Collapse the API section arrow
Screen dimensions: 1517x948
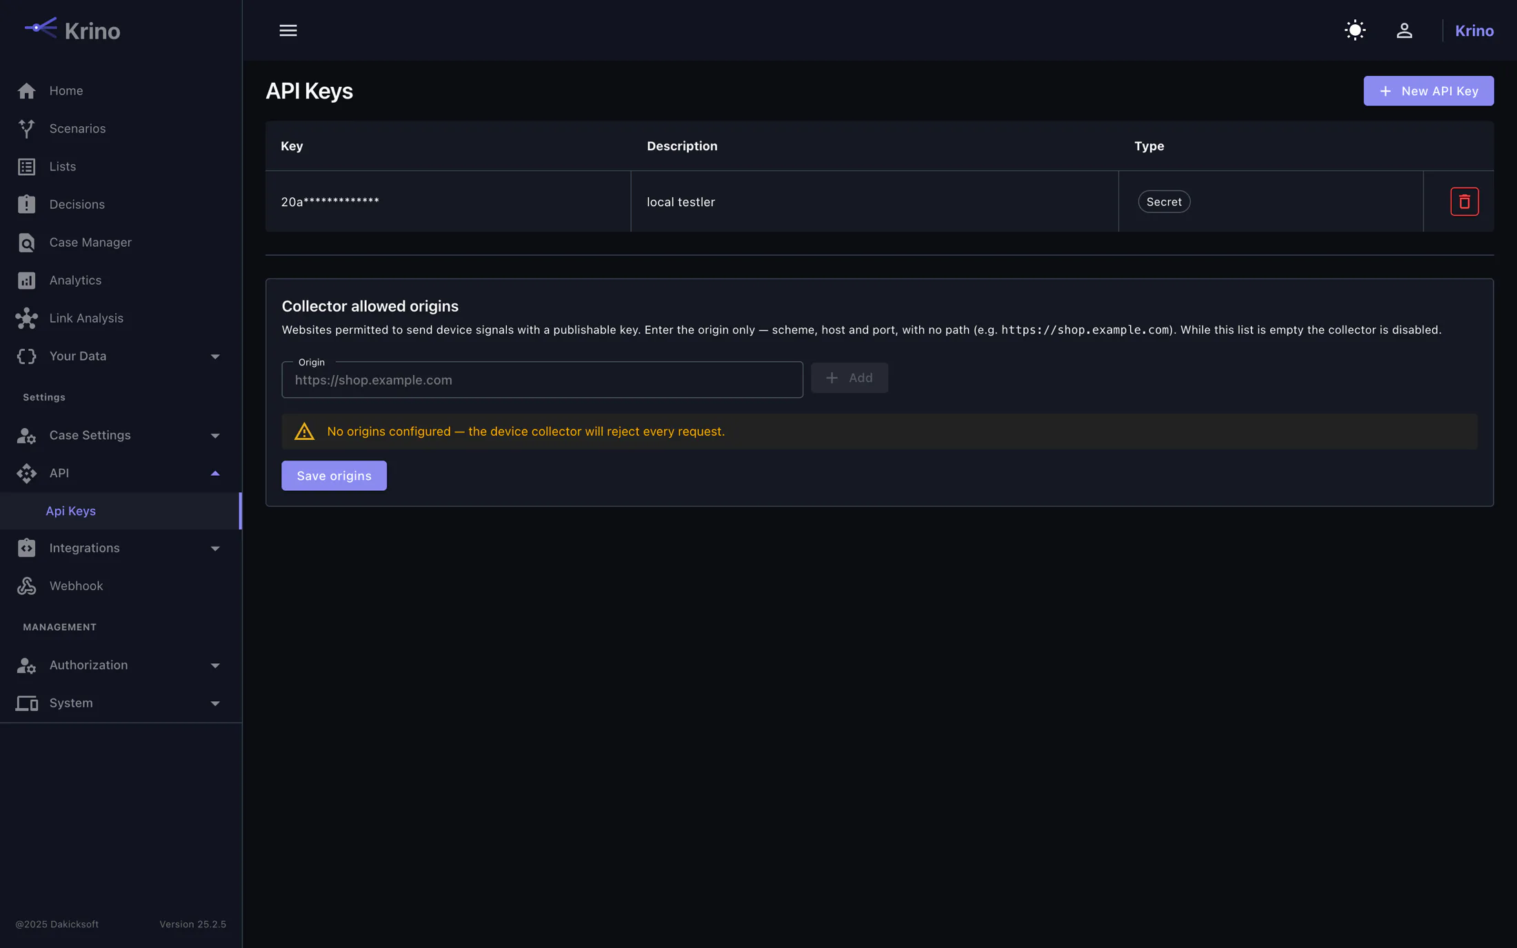[215, 474]
